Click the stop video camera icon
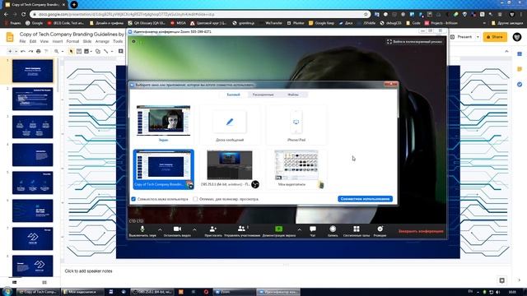The image size is (527, 296). [177, 229]
